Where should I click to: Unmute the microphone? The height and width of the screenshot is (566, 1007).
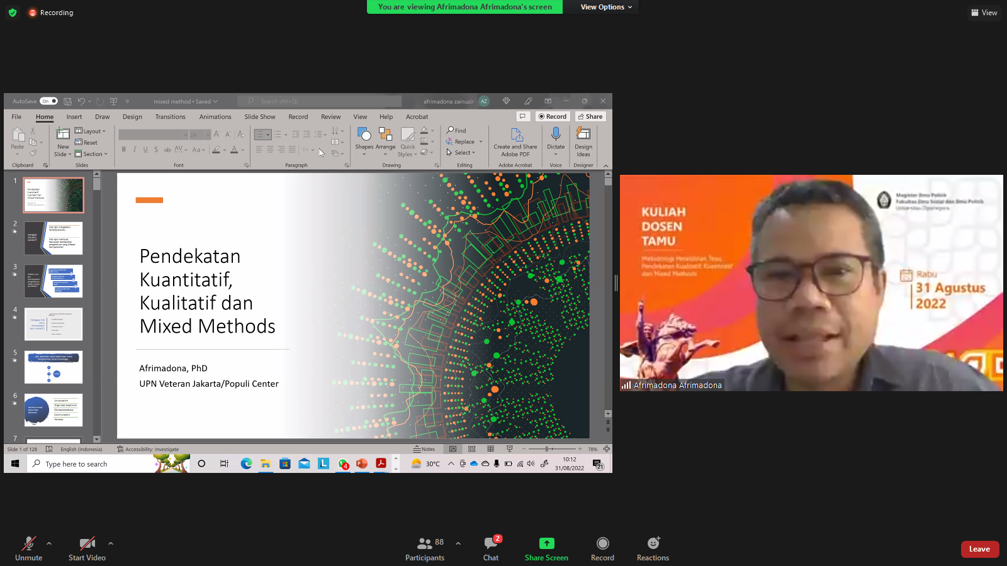pos(28,543)
